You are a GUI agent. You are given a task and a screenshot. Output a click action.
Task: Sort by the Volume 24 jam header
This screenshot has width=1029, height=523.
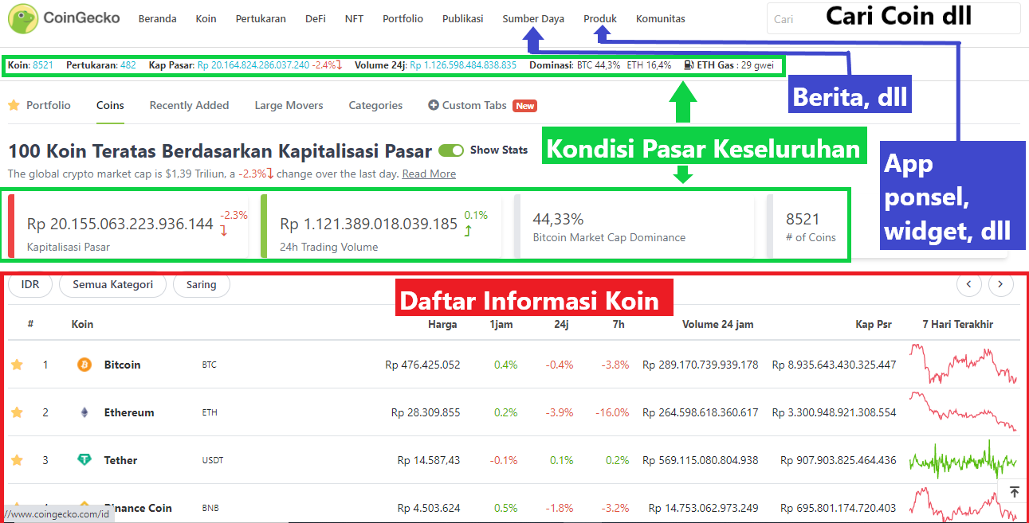tap(717, 324)
